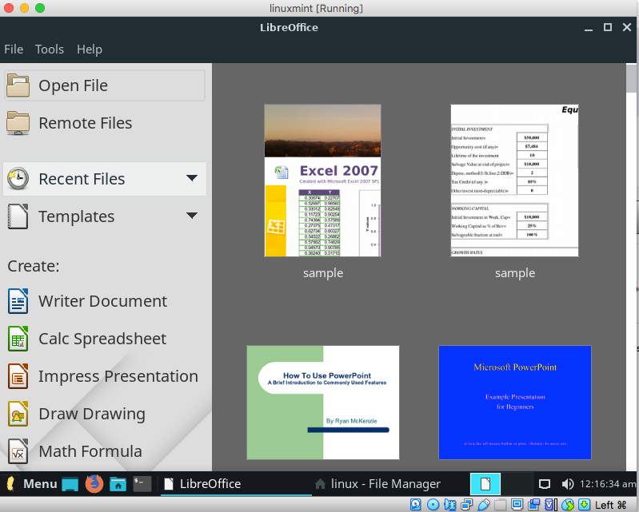The height and width of the screenshot is (512, 639).
Task: Expand the Recent Files dropdown arrow
Action: coord(192,178)
